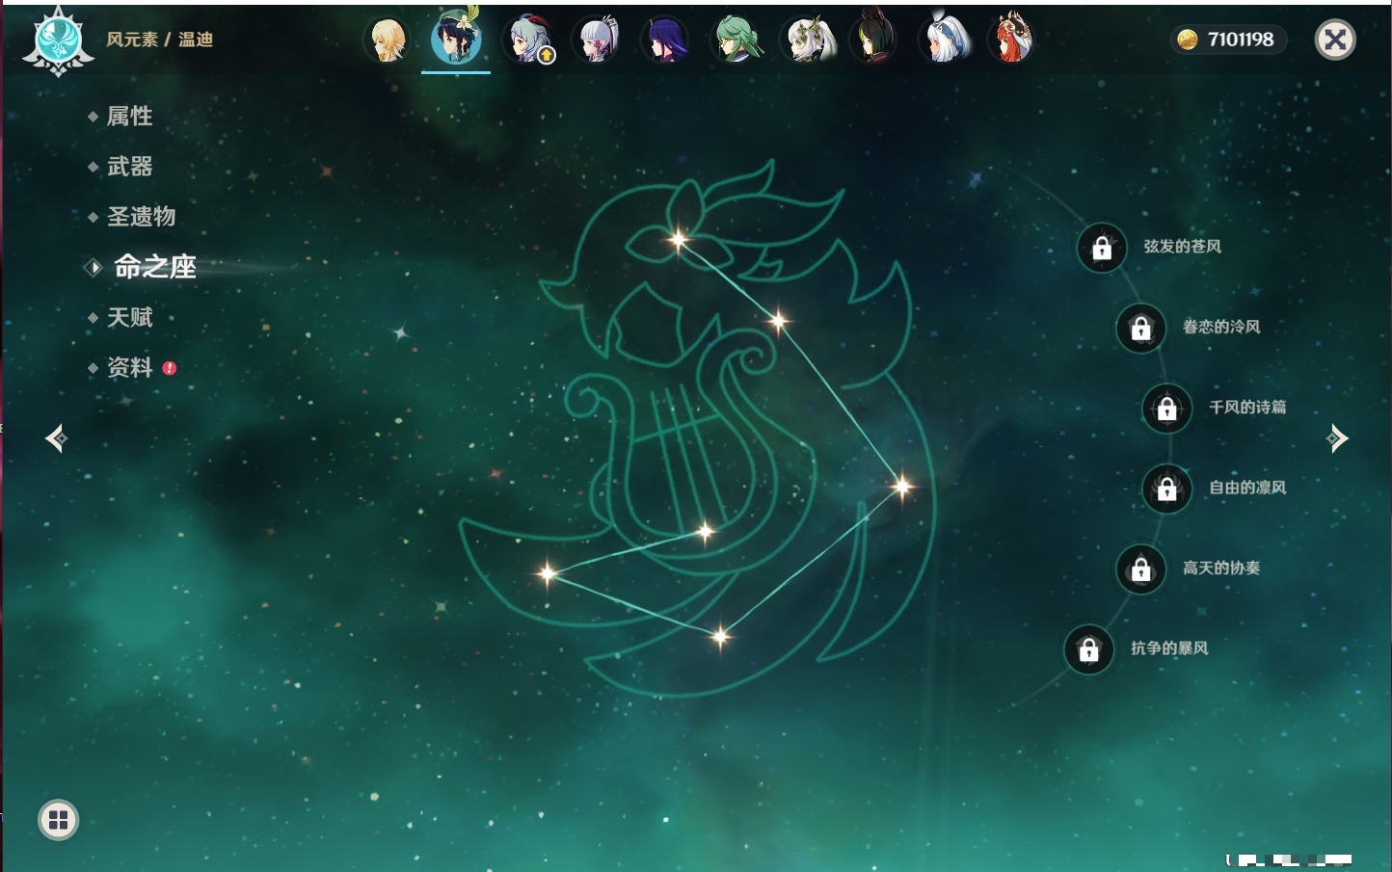
Task: Open the grid menu button
Action: point(58,820)
